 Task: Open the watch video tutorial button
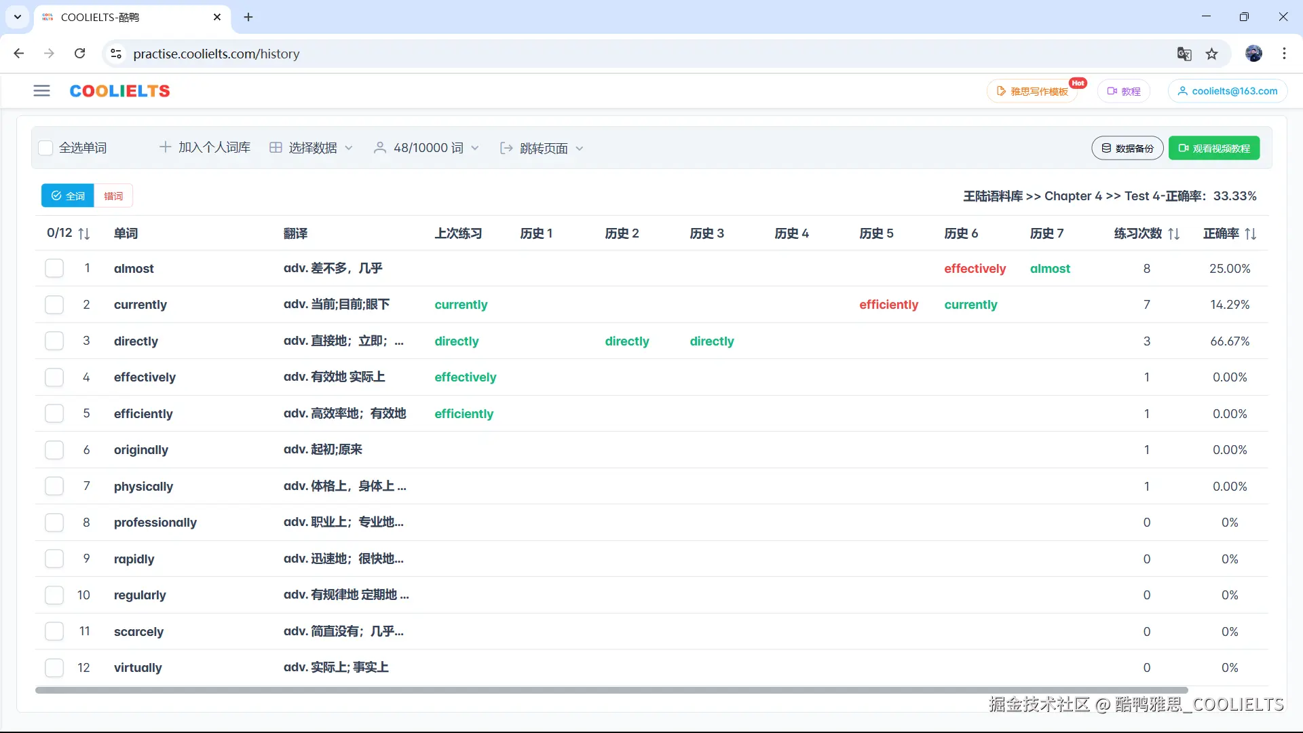tap(1214, 148)
